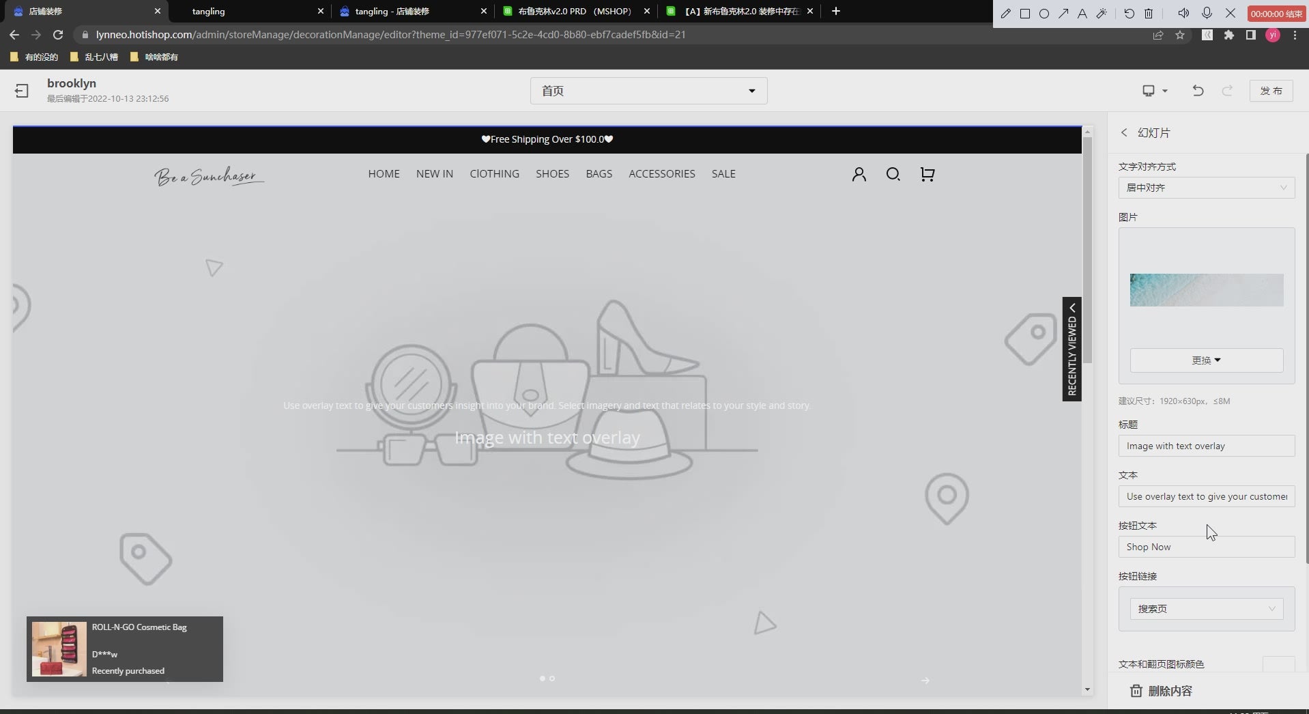Switch to the tangling browser tab

point(249,12)
